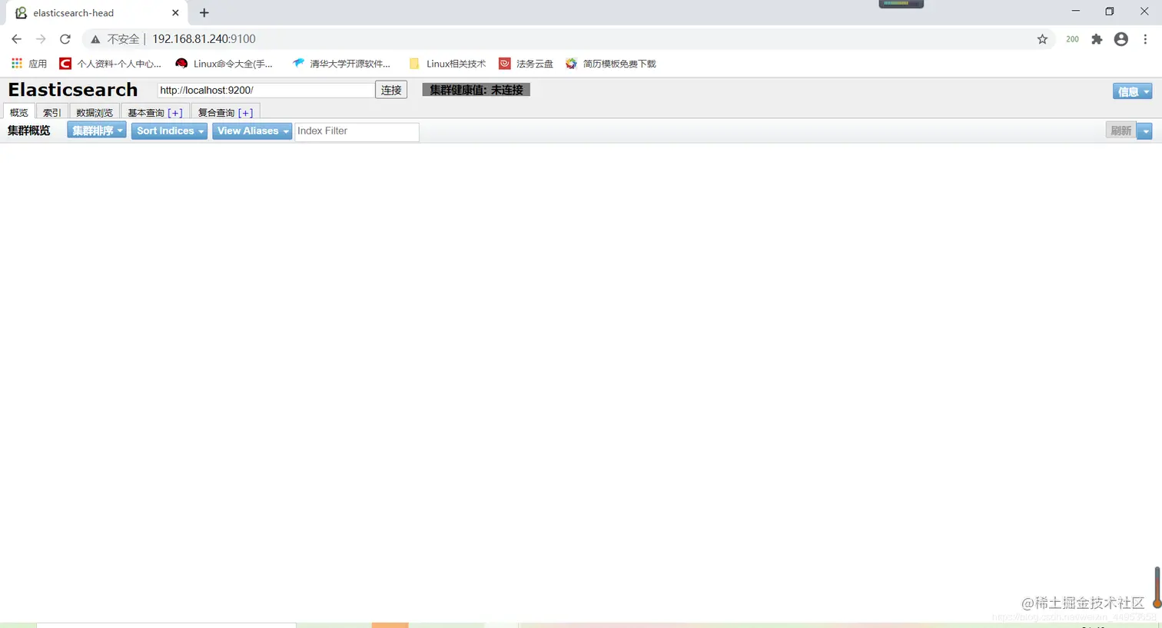The width and height of the screenshot is (1162, 628).
Task: Open the 清华大学开源软件 bookmark
Action: (x=342, y=64)
